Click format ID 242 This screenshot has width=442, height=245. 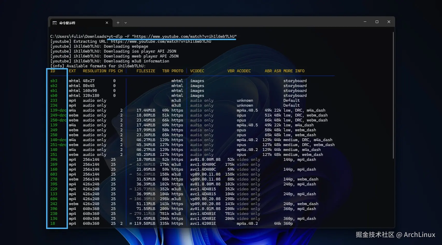click(x=54, y=204)
